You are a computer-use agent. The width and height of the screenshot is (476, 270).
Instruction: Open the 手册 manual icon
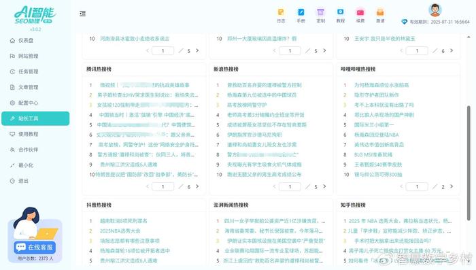coord(301,16)
